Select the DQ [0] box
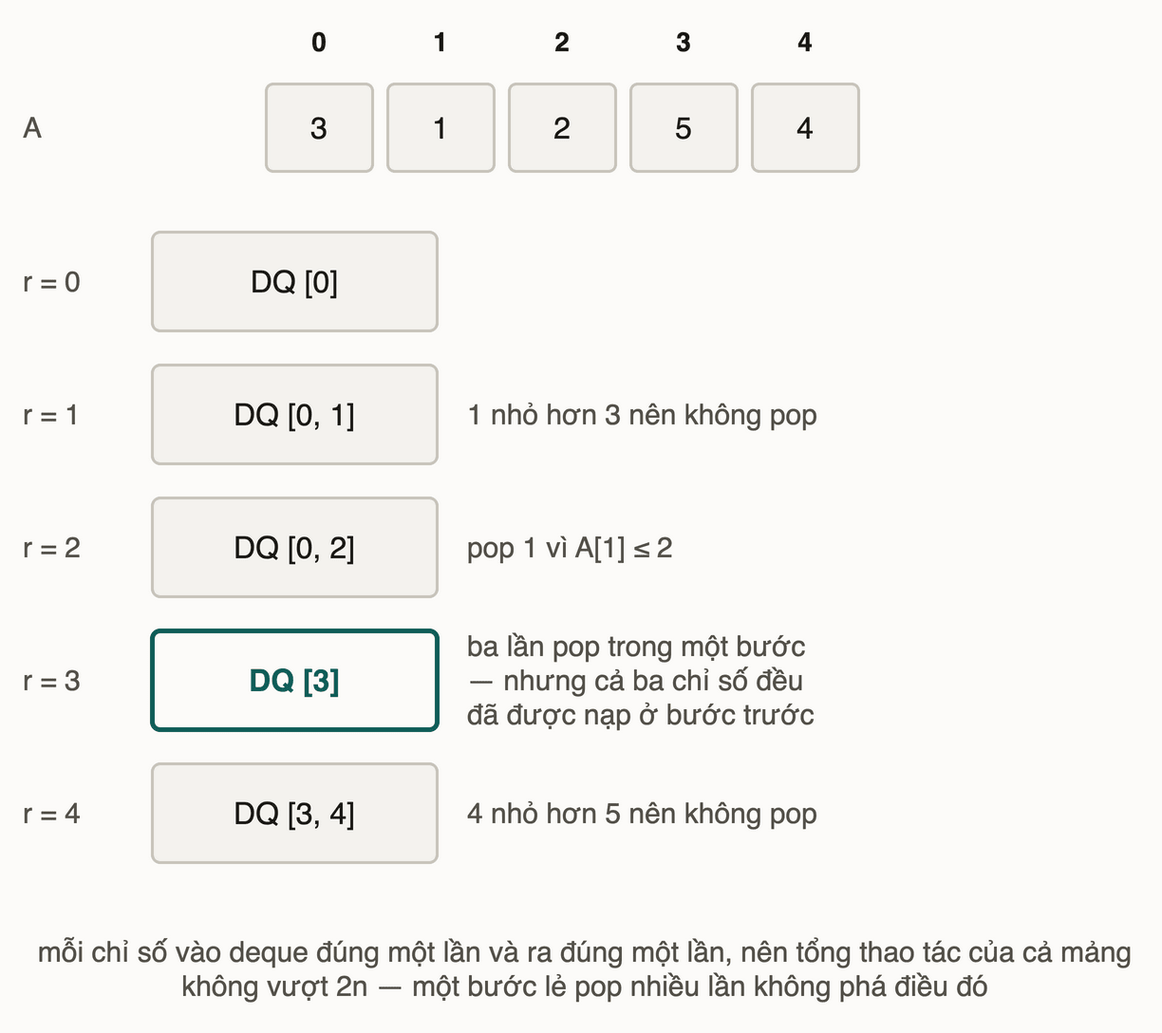 click(294, 282)
